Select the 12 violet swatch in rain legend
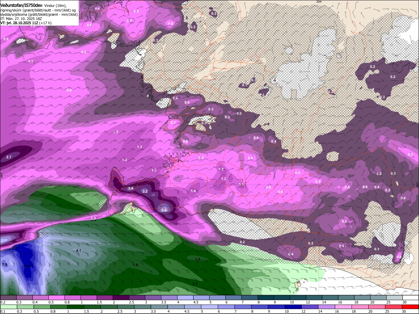The image size is (419, 314). tap(310, 307)
